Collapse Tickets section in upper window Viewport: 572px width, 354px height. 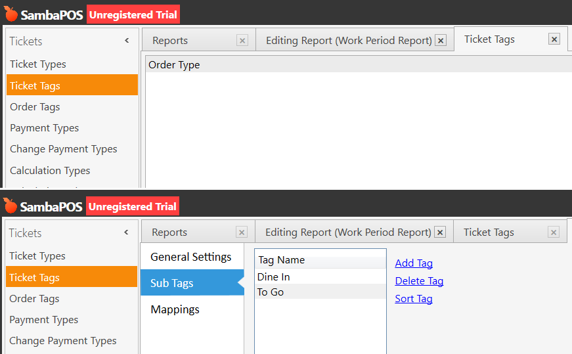(127, 41)
